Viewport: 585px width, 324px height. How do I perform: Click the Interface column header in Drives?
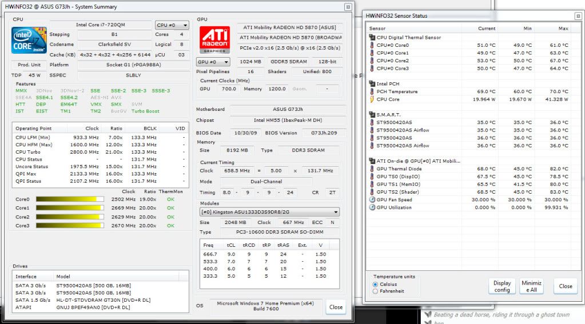33,277
